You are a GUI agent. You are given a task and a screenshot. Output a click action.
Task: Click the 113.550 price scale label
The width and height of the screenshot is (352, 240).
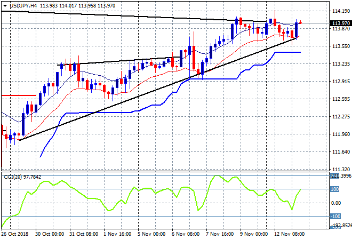(341, 46)
